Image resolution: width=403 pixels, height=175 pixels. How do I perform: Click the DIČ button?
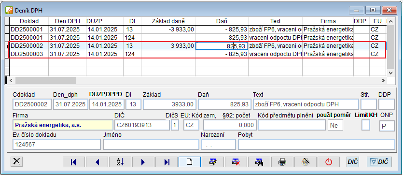click(x=353, y=162)
